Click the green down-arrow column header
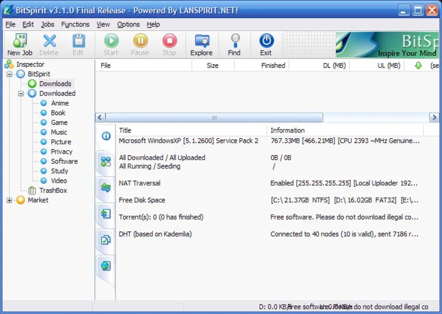This screenshot has width=442, height=314. coord(418,65)
